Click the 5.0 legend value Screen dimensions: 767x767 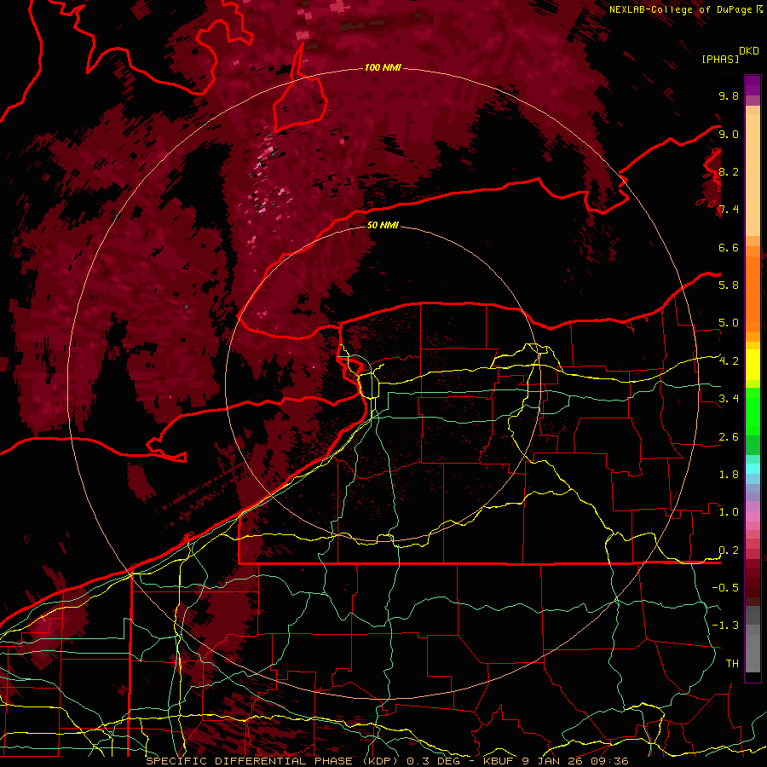tap(729, 323)
